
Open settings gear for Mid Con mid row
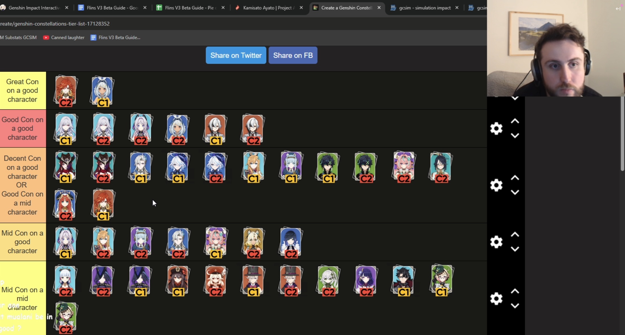coord(496,299)
